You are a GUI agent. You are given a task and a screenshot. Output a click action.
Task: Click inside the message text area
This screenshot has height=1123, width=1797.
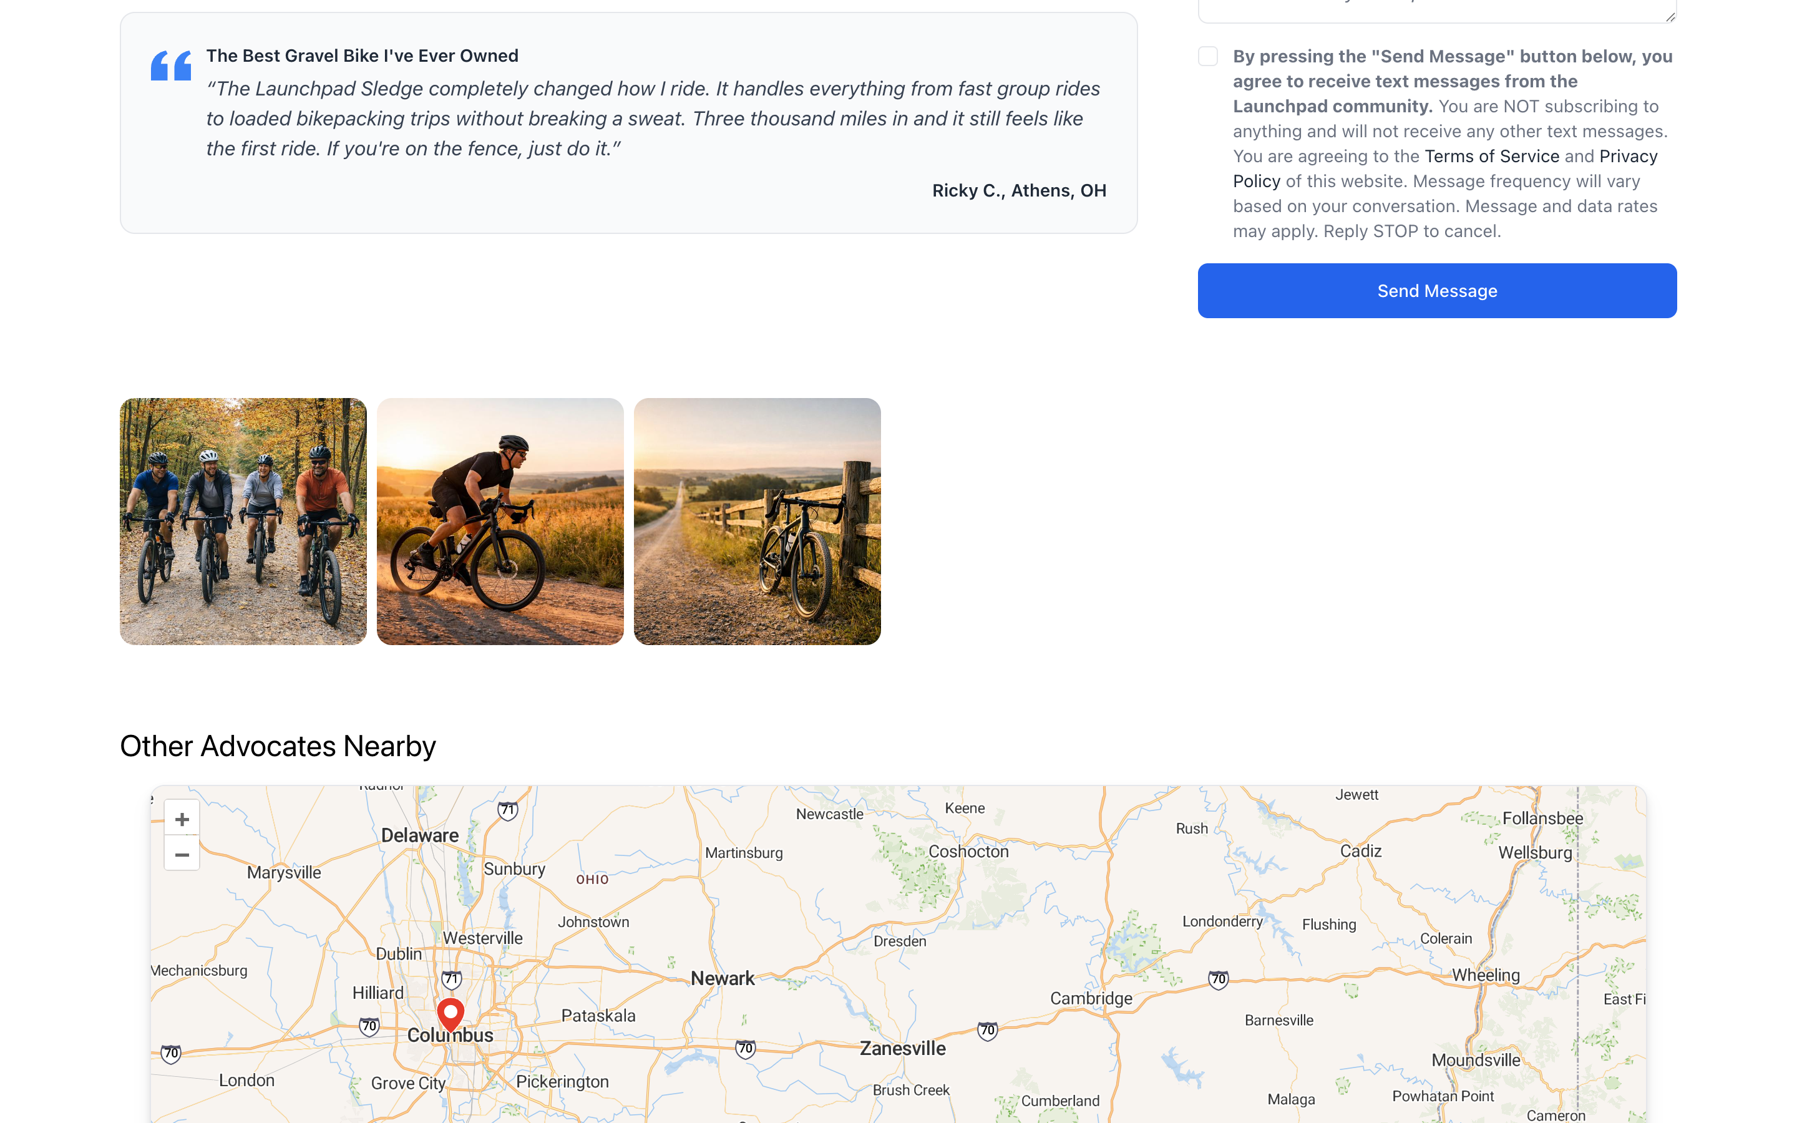point(1436,9)
